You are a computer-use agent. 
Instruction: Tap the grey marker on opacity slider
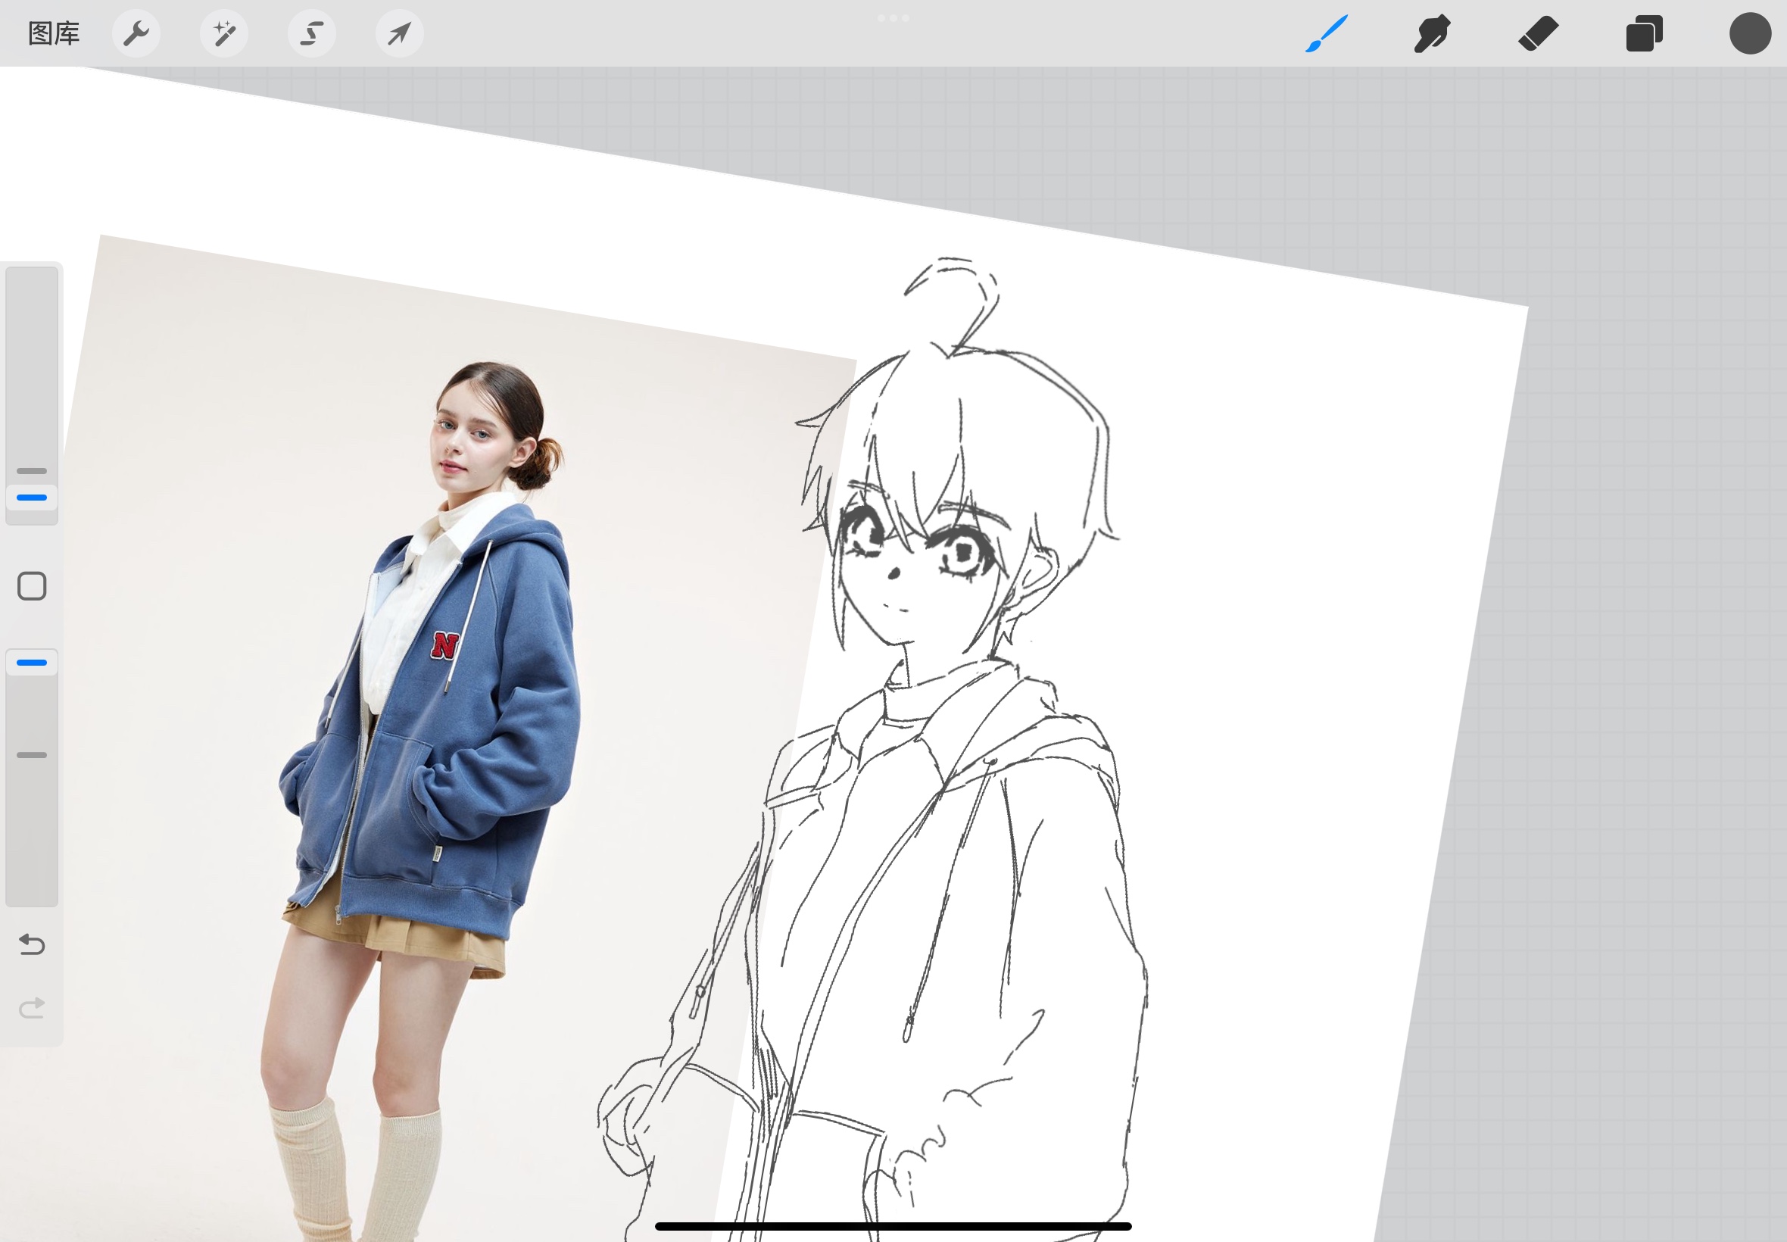[x=32, y=755]
